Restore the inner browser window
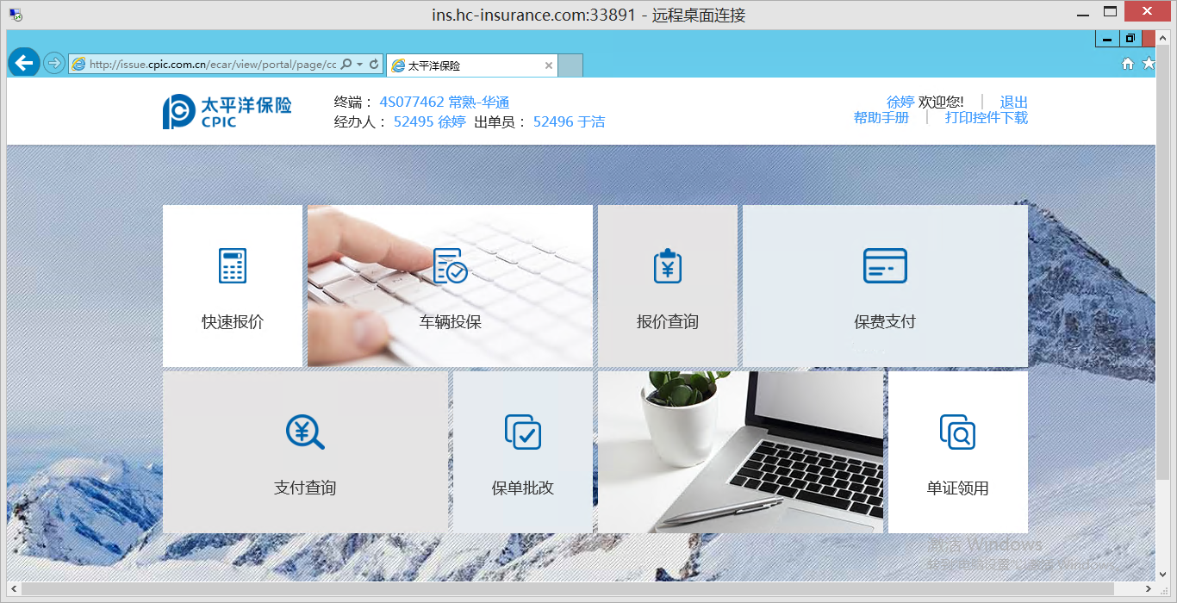The image size is (1177, 603). coord(1130,39)
